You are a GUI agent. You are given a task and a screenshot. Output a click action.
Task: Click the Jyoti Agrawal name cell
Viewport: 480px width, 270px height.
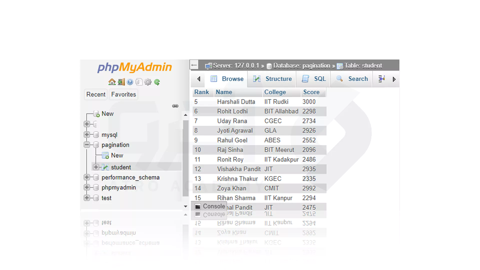[x=235, y=131]
